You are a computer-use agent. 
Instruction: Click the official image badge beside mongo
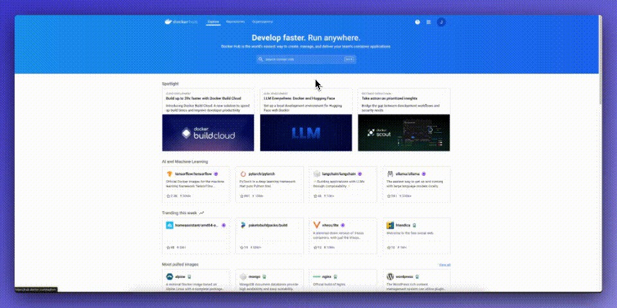pos(264,277)
